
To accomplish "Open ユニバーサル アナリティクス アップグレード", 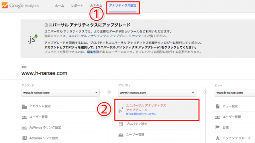I will [x=146, y=108].
